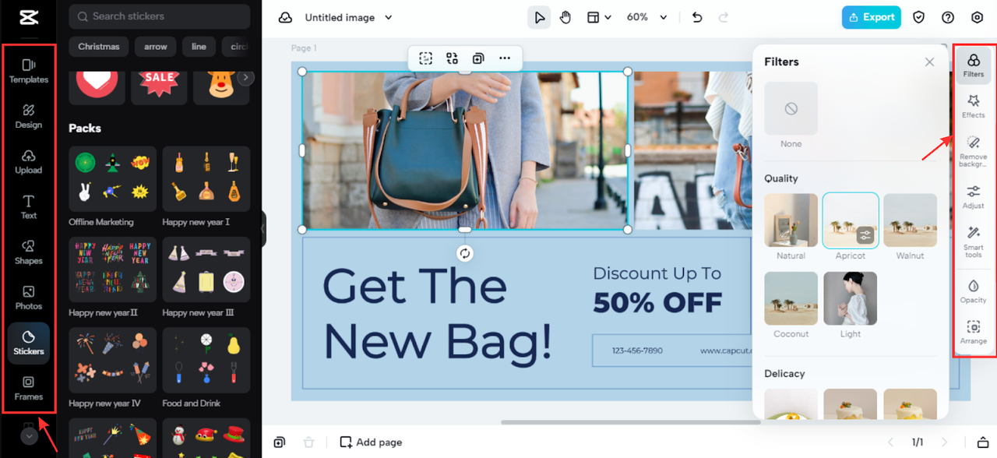997x458 pixels.
Task: Click the cloud save icon
Action: pos(285,17)
